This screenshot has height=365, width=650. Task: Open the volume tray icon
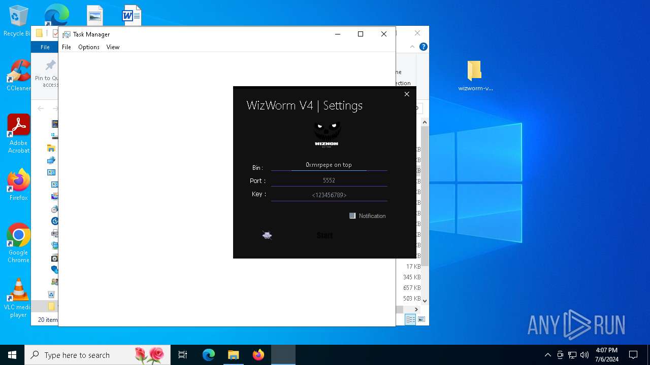pyautogui.click(x=584, y=355)
